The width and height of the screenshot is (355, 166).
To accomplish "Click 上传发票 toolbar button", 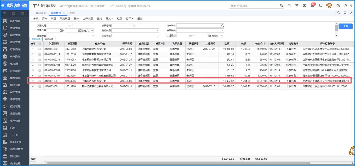I will pos(88,19).
